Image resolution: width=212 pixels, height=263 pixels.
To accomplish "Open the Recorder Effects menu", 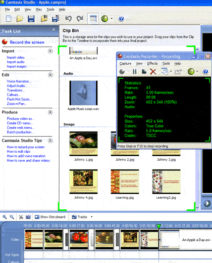I will 152,64.
